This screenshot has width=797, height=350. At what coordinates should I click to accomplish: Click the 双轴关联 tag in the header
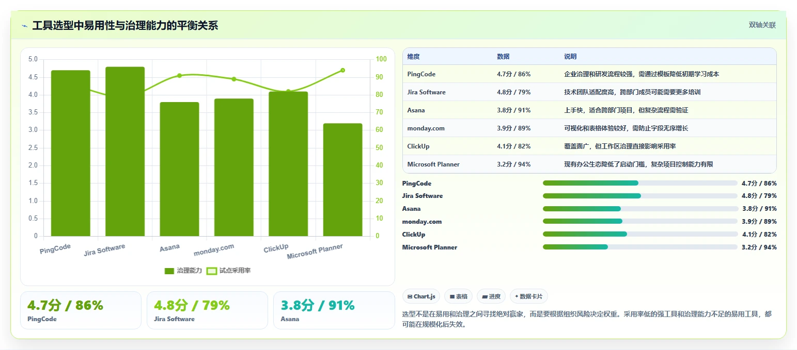point(762,25)
